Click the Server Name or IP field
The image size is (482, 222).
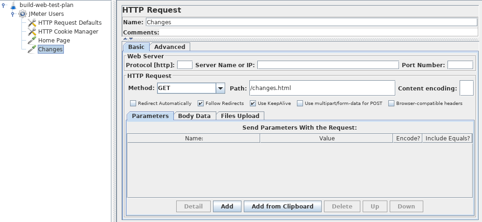click(x=328, y=65)
